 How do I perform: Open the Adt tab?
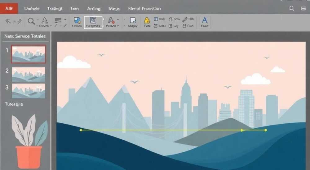[9, 8]
